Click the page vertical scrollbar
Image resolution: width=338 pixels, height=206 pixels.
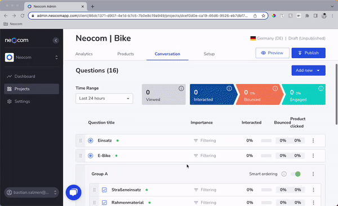pyautogui.click(x=336, y=94)
